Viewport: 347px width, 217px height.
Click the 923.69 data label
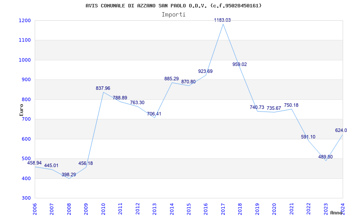tap(205, 71)
